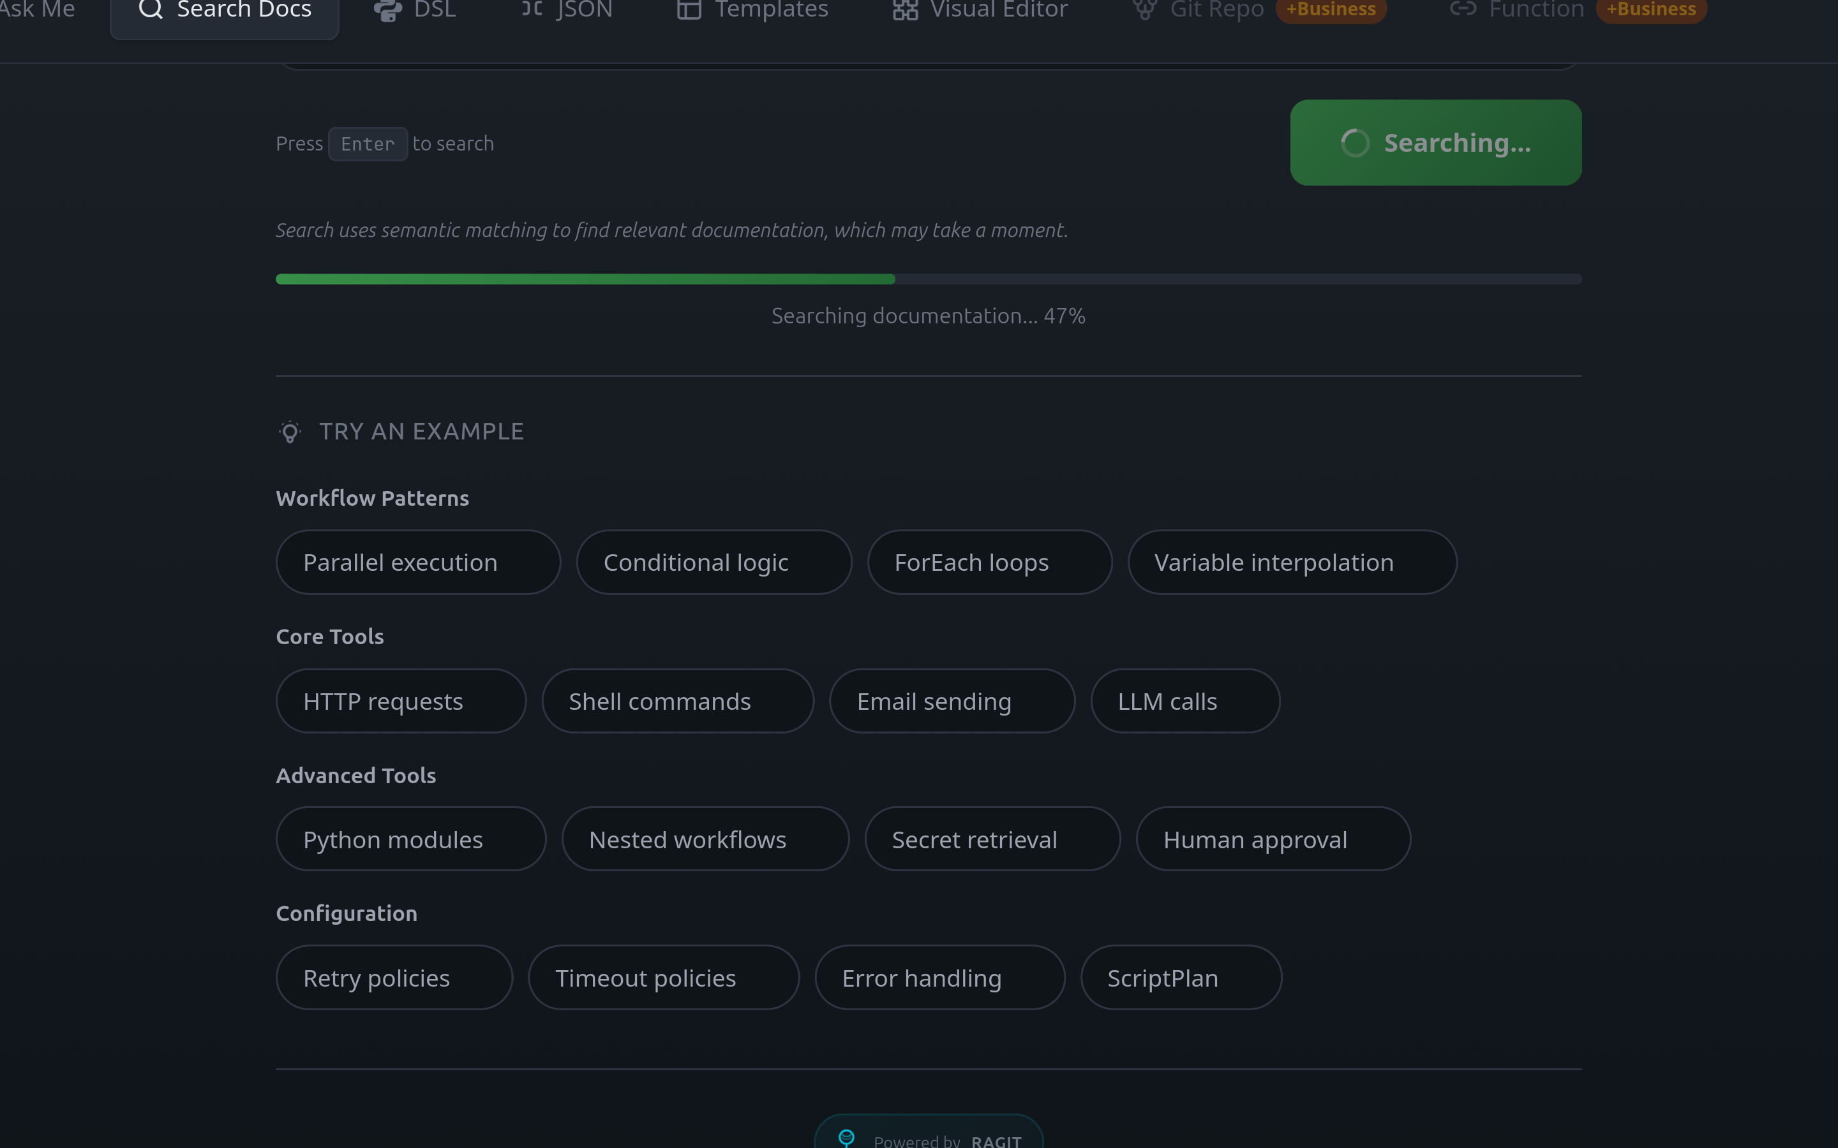This screenshot has width=1838, height=1148.
Task: Click the layout icon beside Templates
Action: click(x=689, y=10)
